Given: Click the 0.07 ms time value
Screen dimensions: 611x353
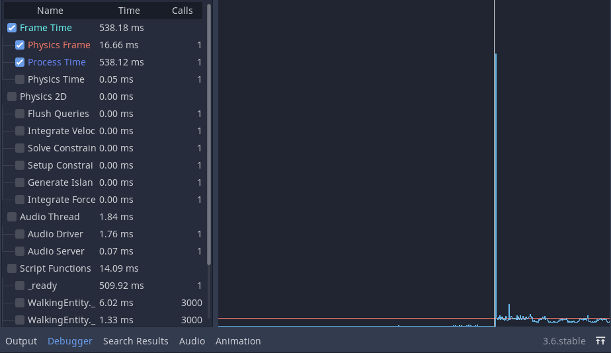Looking at the screenshot, I should tap(116, 251).
